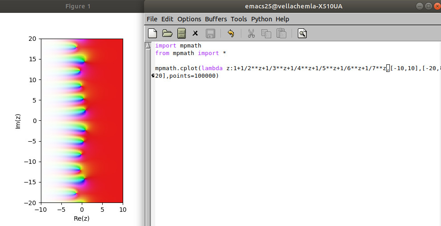Image resolution: width=441 pixels, height=226 pixels.
Task: Search with the magnifying glass icon
Action: (302, 33)
